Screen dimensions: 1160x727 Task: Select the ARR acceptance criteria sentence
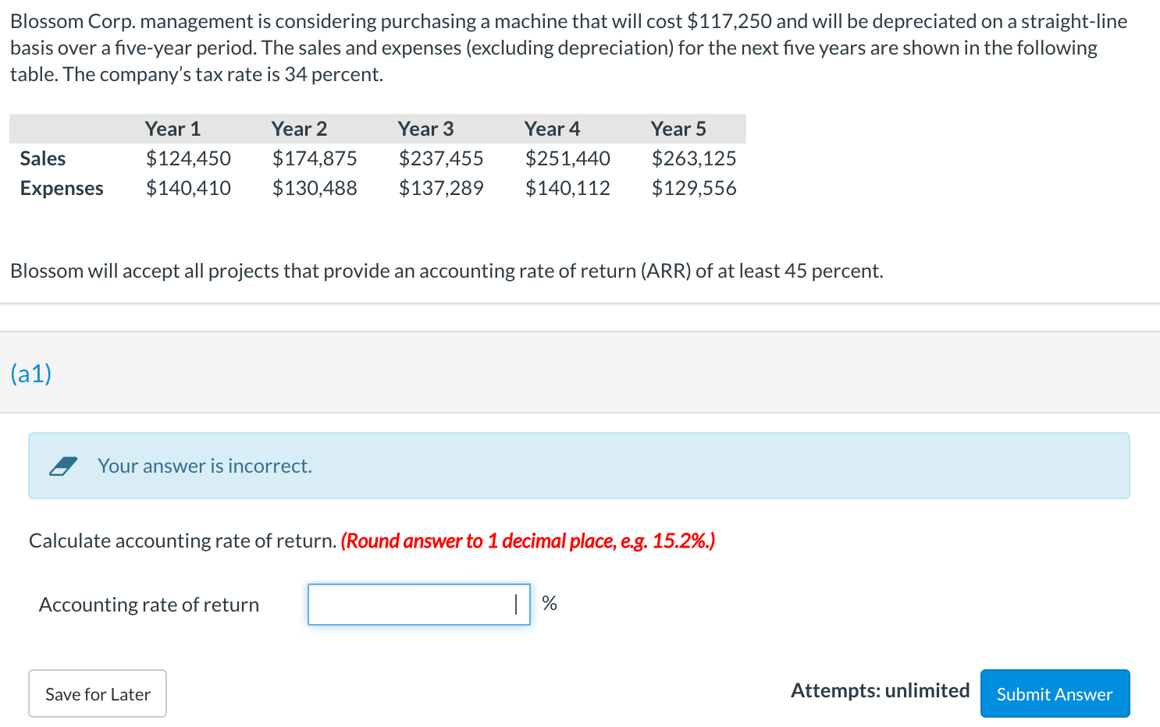click(447, 271)
